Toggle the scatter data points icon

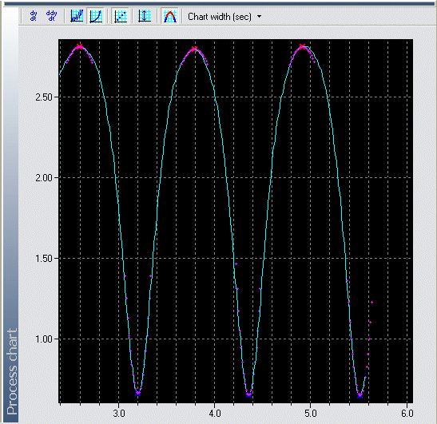(x=121, y=16)
